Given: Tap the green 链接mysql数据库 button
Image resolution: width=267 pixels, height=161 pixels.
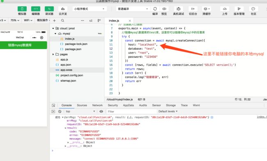Looking at the screenshot, I should pos(23,45).
